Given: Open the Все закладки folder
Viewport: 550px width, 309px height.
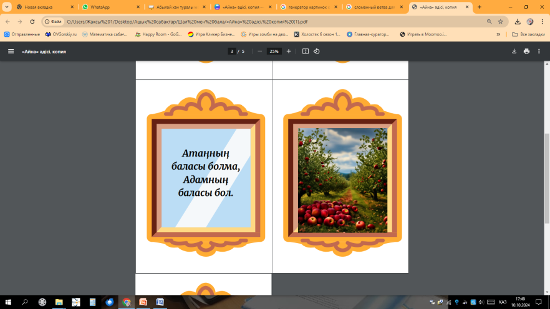Looking at the screenshot, I should point(528,34).
